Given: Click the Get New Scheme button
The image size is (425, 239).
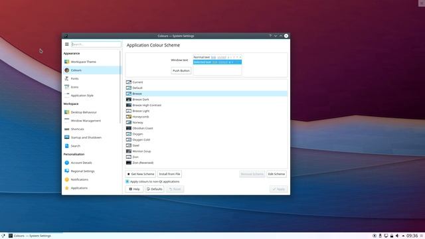Looking at the screenshot, I should coord(140,174).
